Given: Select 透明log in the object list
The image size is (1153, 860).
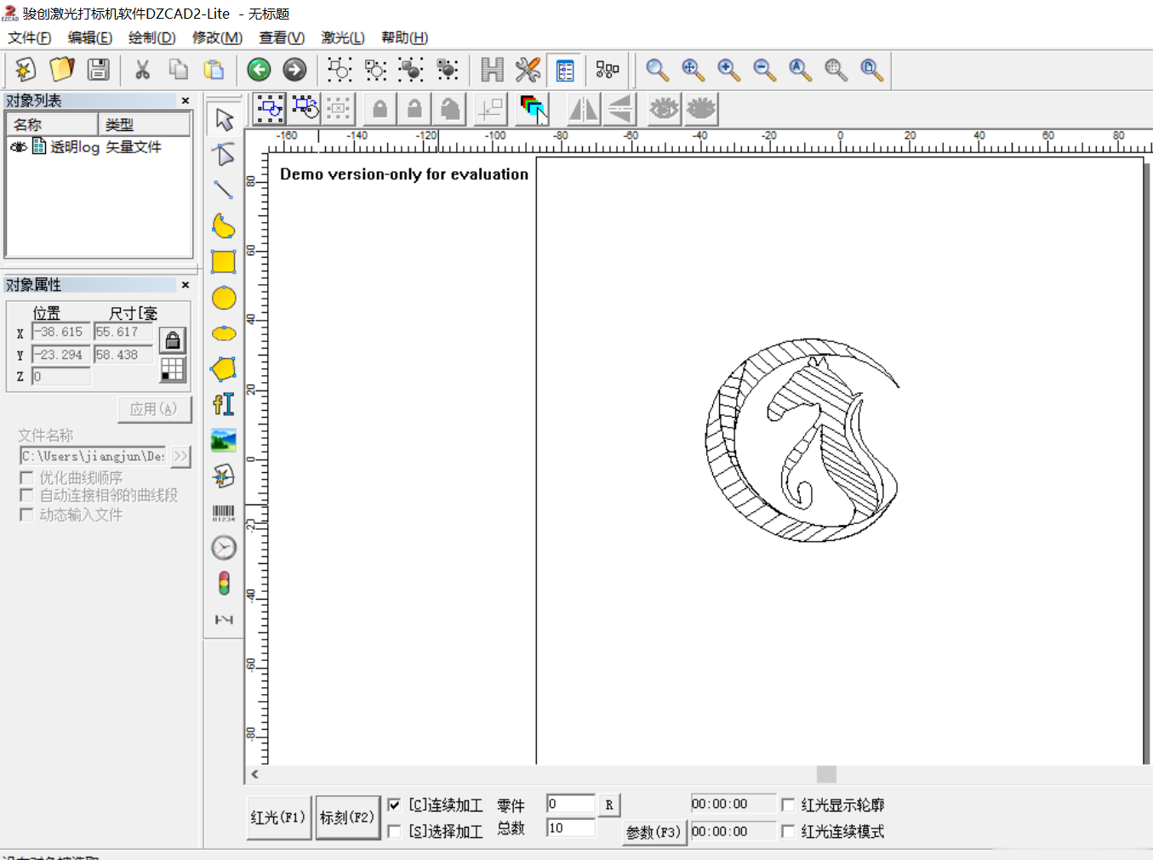Looking at the screenshot, I should click(75, 147).
